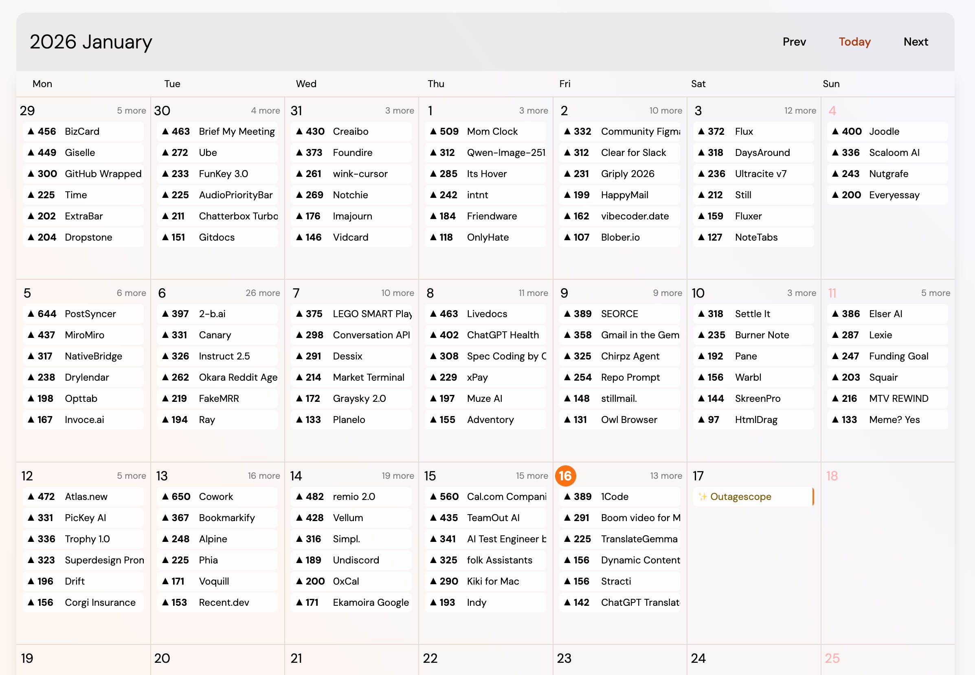Click the upvote triangle beside PostSyncer
This screenshot has height=675, width=975.
tap(31, 314)
